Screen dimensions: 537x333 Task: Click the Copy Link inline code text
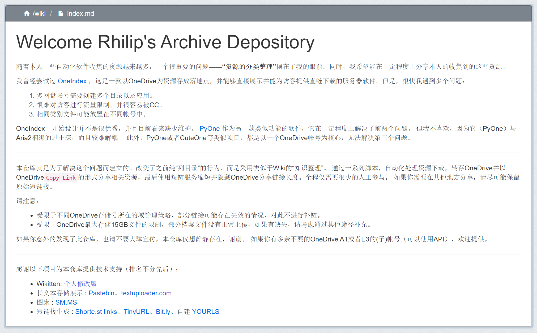click(61, 178)
